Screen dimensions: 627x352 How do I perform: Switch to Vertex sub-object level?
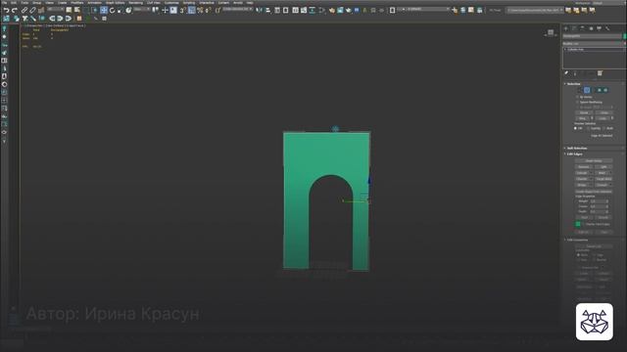point(581,90)
